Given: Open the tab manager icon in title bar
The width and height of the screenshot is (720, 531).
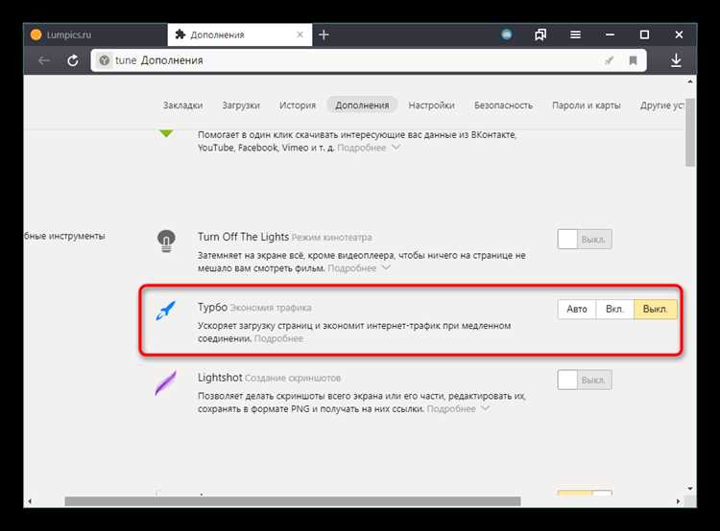Looking at the screenshot, I should (x=540, y=35).
